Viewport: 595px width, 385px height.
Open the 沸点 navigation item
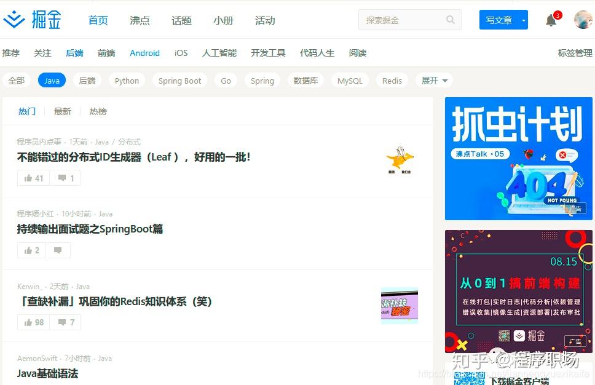(x=140, y=20)
